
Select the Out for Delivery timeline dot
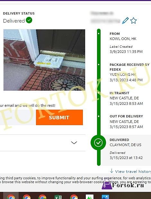point(99,116)
